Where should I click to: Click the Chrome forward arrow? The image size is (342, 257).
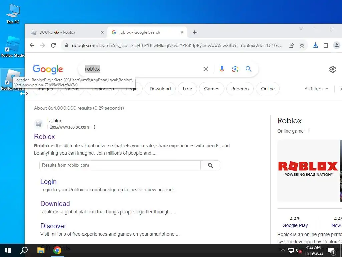click(43, 45)
